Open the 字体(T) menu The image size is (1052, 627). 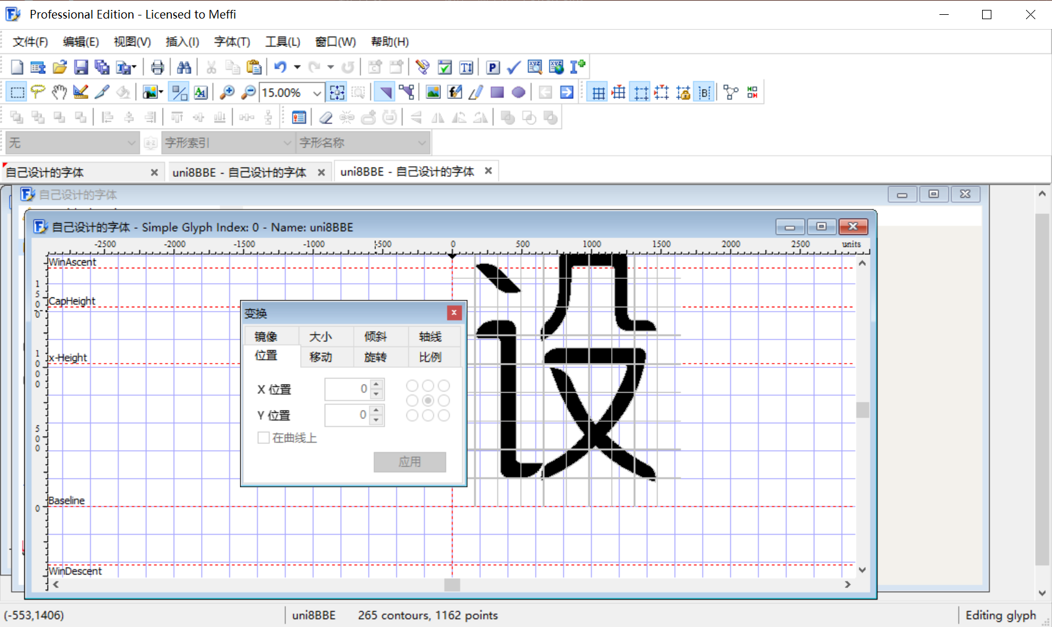click(x=232, y=41)
